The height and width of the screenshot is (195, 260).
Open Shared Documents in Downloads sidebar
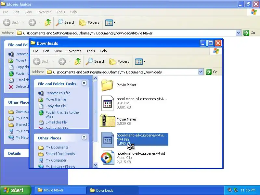point(60,154)
